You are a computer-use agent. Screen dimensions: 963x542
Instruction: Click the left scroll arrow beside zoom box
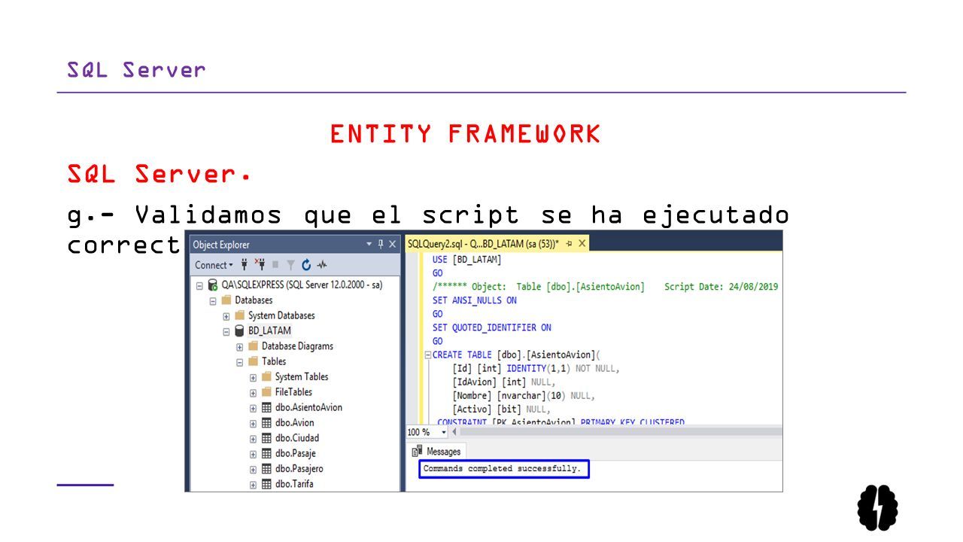[454, 432]
